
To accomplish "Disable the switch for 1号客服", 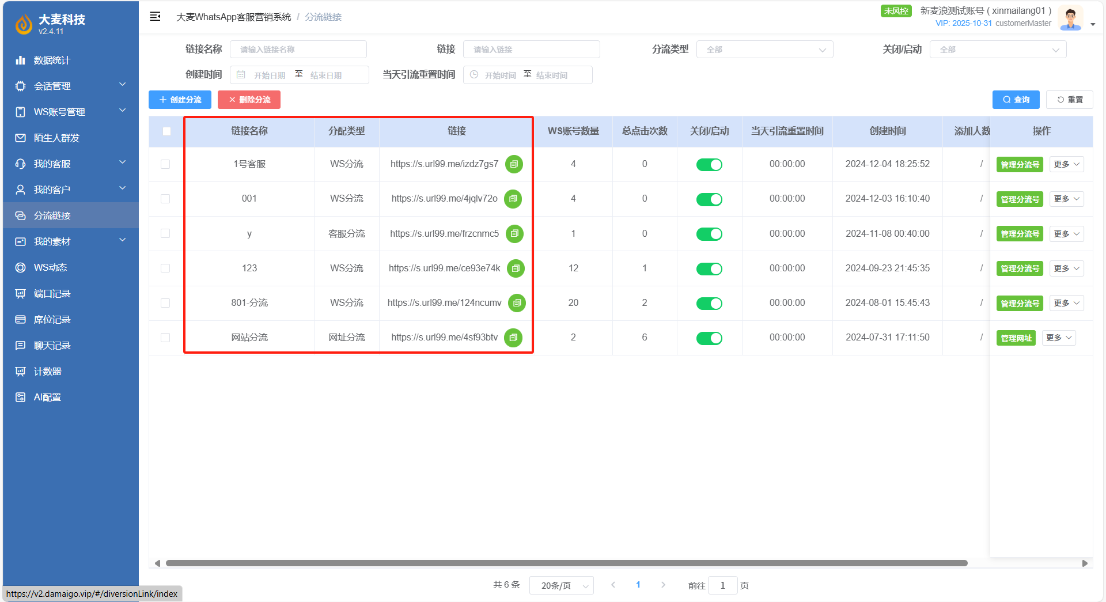I will point(709,165).
